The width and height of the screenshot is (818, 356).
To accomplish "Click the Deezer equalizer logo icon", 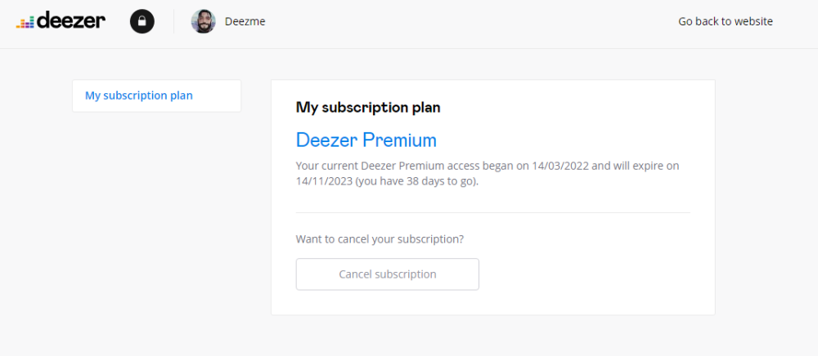I will tap(25, 24).
